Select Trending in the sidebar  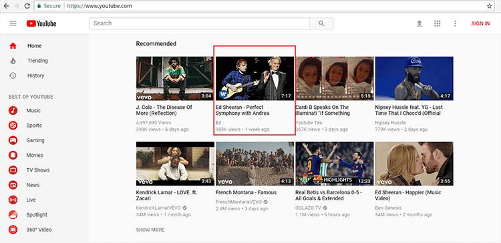[37, 61]
